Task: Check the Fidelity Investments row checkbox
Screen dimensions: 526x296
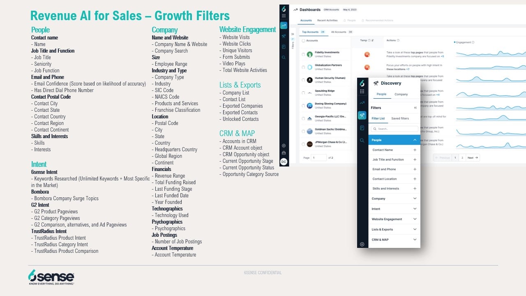Action: [303, 54]
